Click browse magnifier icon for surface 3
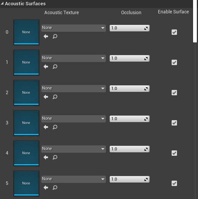Image resolution: width=198 pixels, height=199 pixels. click(55, 127)
